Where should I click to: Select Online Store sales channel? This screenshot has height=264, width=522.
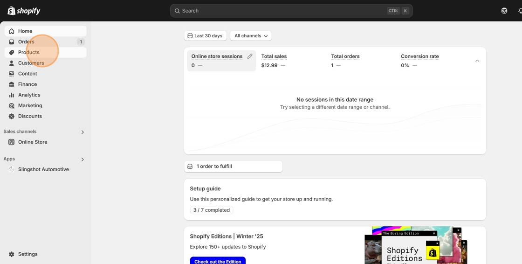(x=46, y=142)
